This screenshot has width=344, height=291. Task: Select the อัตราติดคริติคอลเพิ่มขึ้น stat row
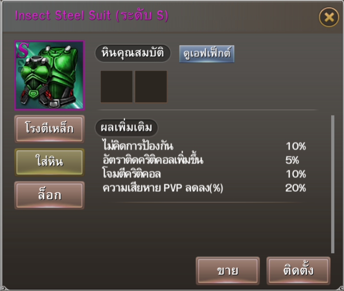tap(204, 160)
